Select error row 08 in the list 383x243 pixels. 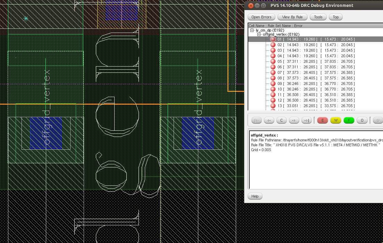click(316, 78)
